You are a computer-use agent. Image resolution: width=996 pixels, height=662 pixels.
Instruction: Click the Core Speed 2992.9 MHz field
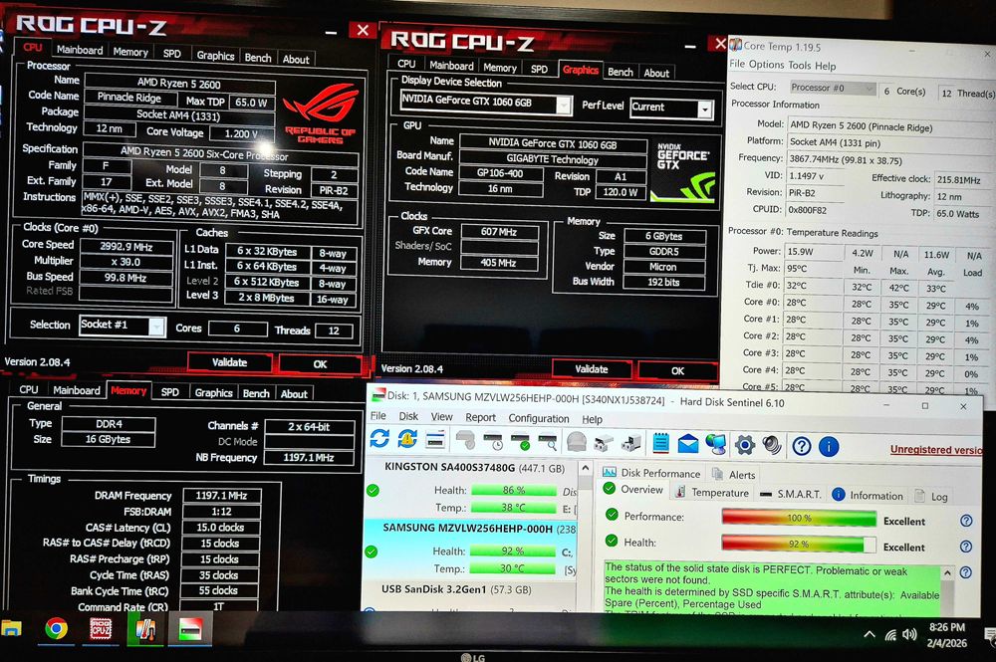[x=125, y=246]
